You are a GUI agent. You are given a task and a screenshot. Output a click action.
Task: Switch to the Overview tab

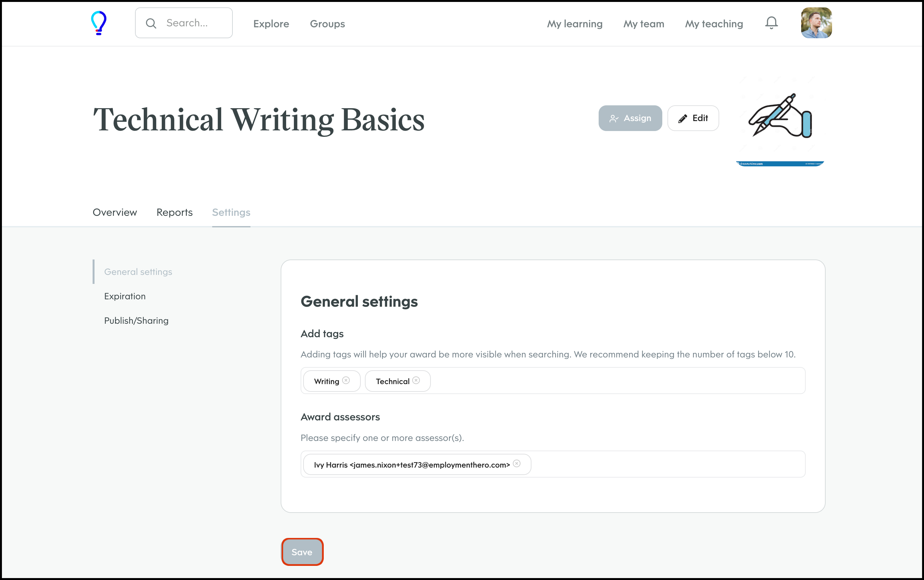pos(115,212)
